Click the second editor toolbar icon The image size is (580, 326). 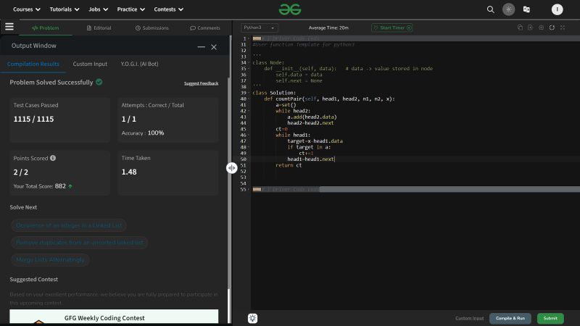coord(531,28)
